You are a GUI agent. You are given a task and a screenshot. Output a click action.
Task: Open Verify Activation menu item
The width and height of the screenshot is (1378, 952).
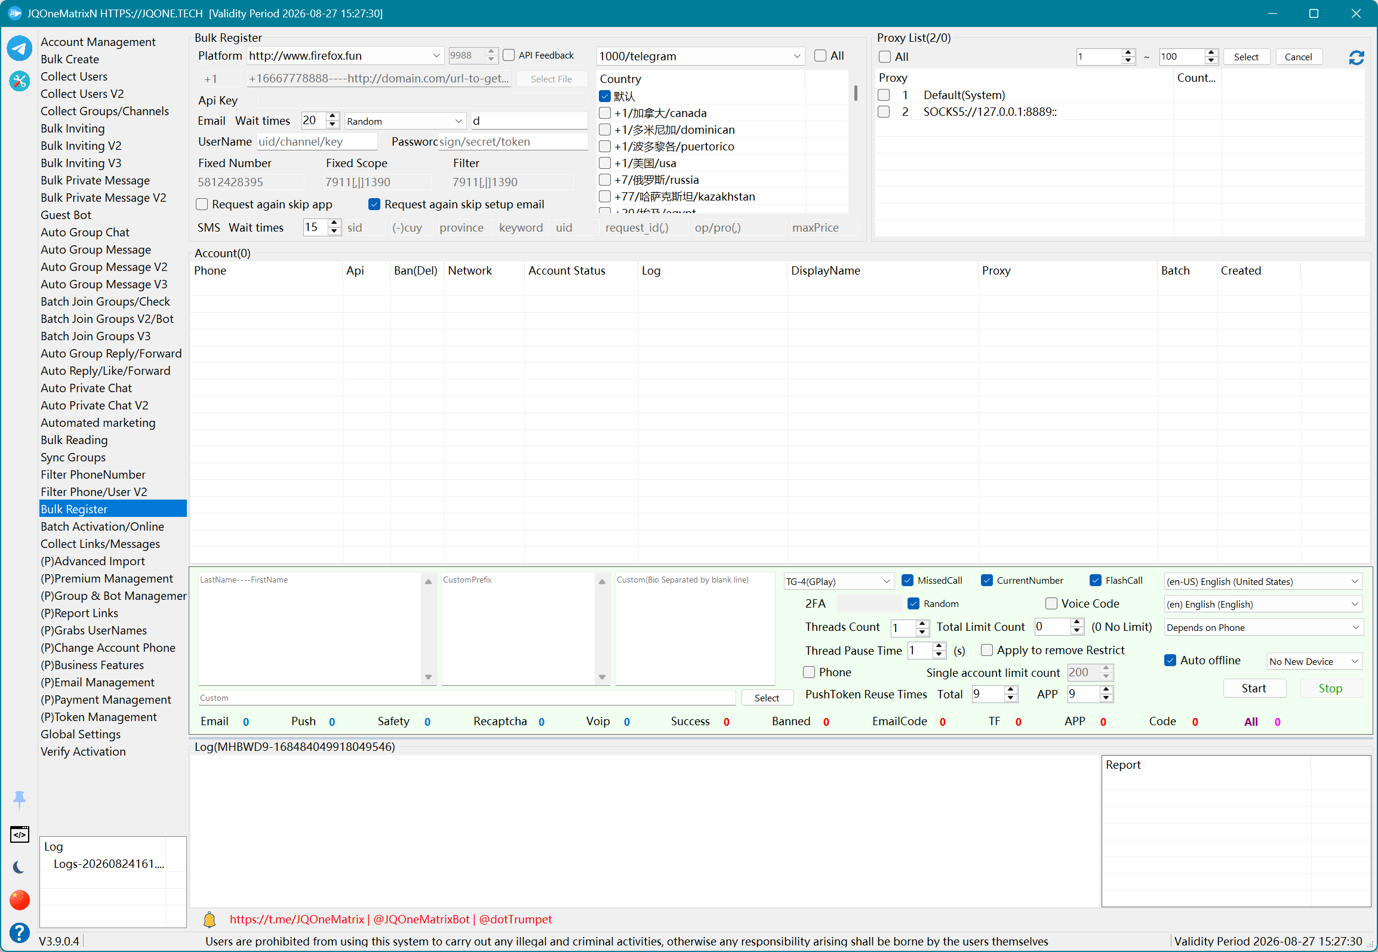[x=83, y=751]
